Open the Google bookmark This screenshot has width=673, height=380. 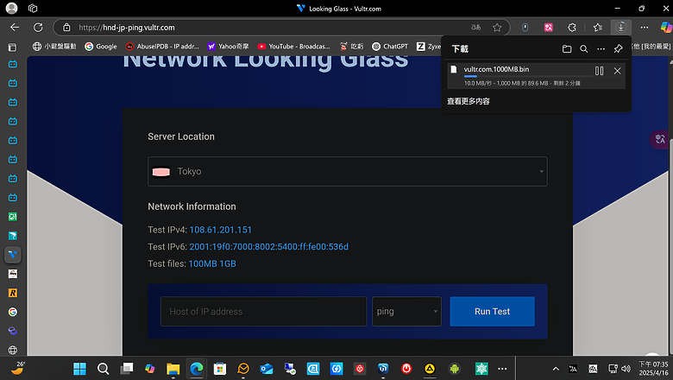[x=101, y=47]
